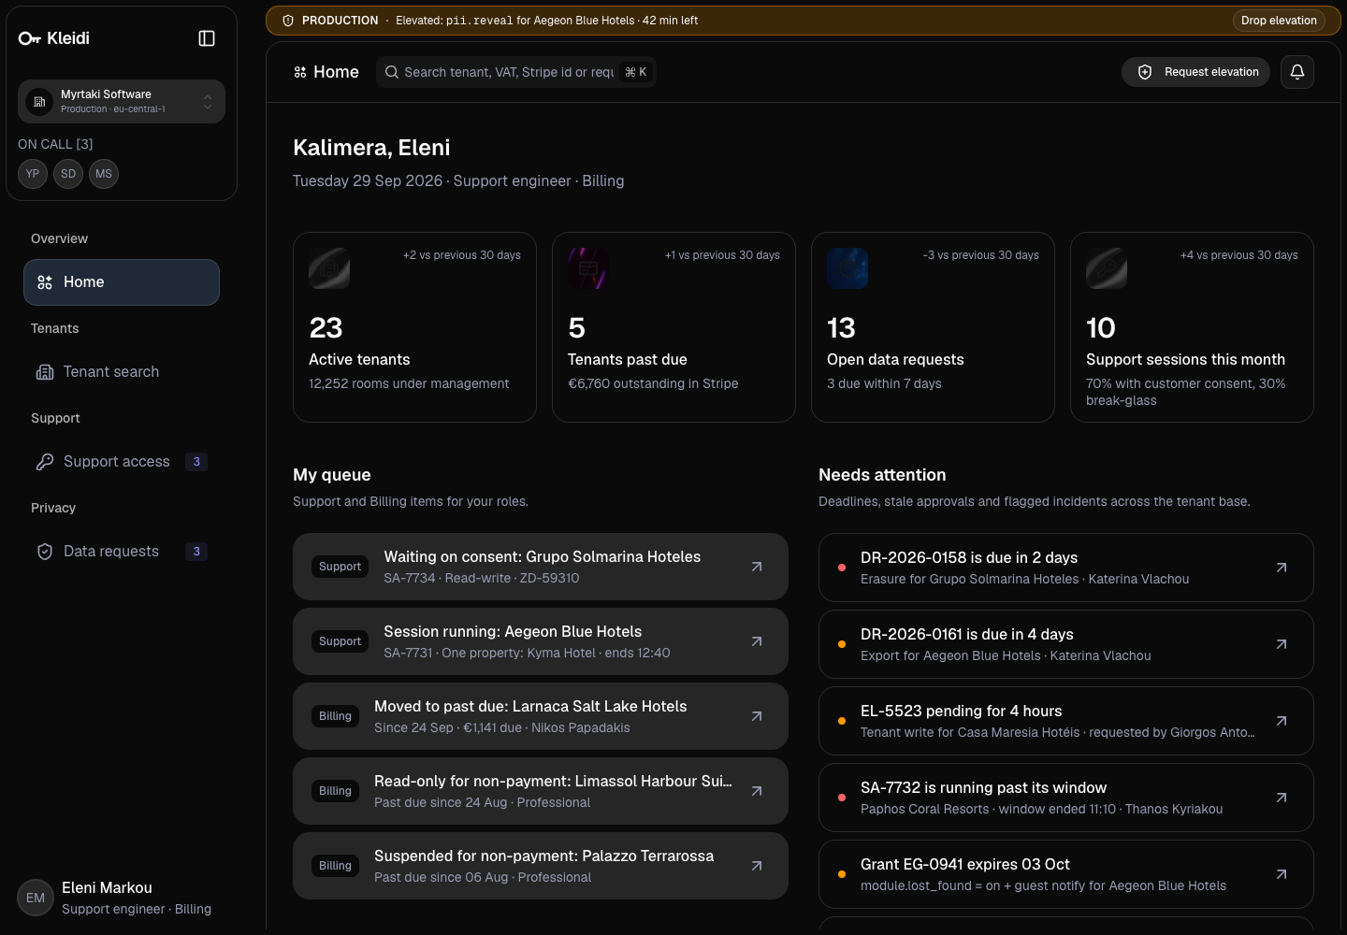
Task: Click arrow on Session running Aegeon row
Action: [x=757, y=641]
